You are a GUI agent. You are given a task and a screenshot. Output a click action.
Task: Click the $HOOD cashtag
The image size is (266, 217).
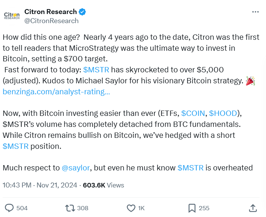point(223,113)
